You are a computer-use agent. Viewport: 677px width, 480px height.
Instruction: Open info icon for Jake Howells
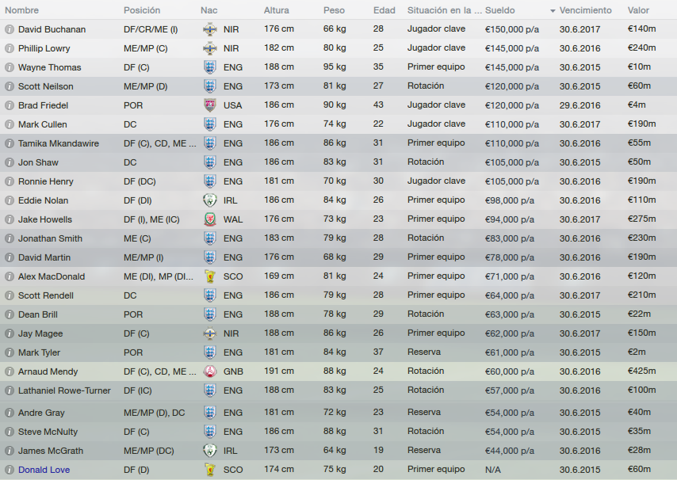tap(9, 219)
